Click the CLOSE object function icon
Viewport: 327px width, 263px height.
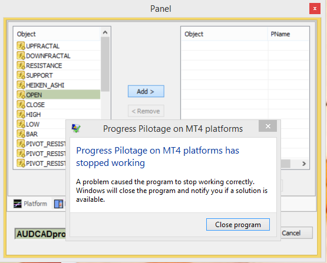coord(21,105)
